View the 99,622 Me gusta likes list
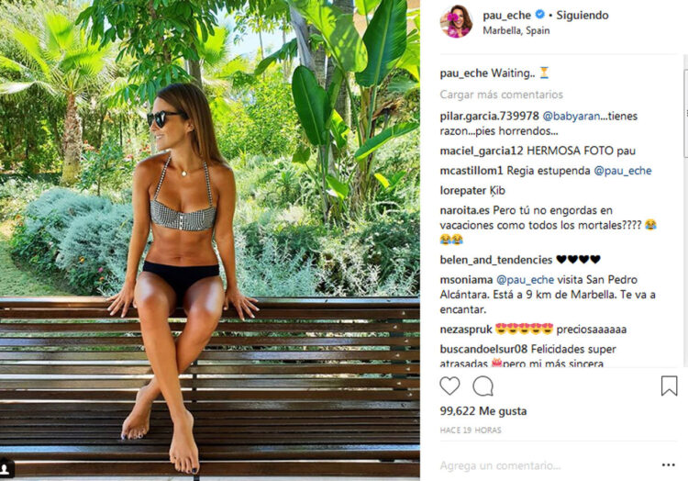Image resolution: width=688 pixels, height=481 pixels. click(483, 411)
